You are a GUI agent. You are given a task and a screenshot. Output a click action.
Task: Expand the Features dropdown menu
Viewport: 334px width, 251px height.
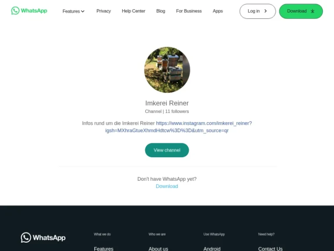[x=73, y=11]
